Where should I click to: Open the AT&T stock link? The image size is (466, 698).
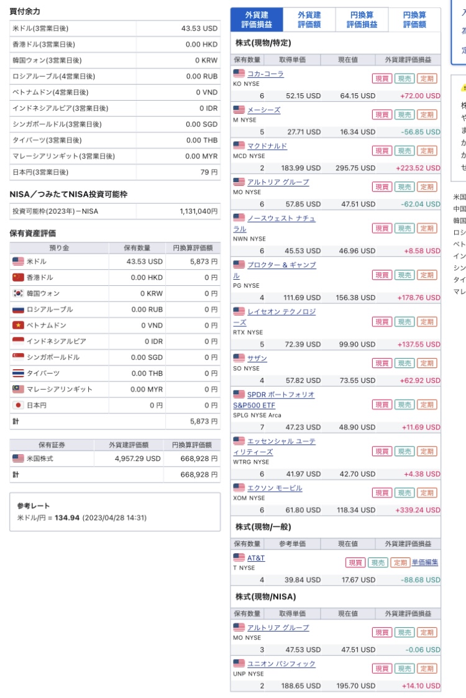pyautogui.click(x=256, y=558)
